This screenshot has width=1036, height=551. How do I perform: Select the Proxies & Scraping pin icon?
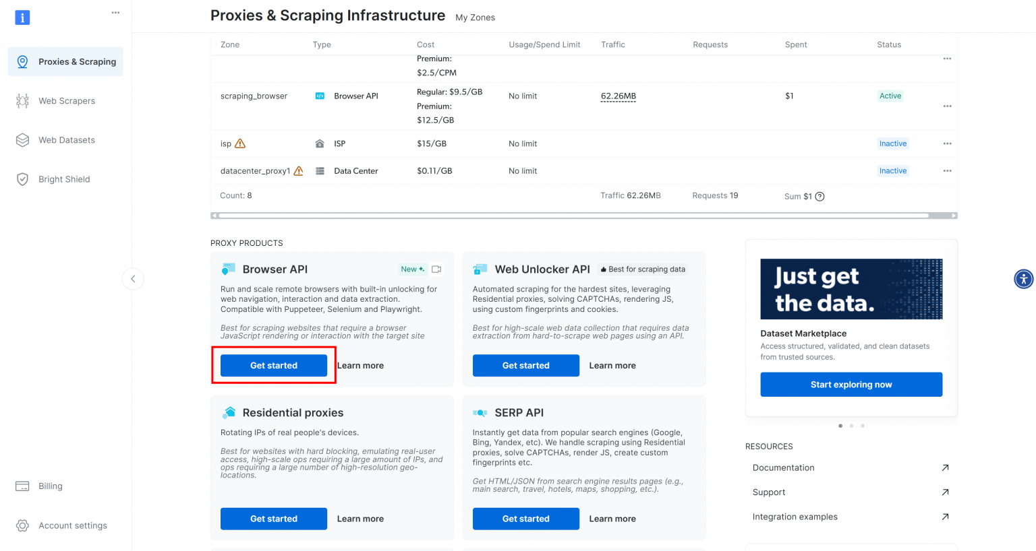[22, 61]
